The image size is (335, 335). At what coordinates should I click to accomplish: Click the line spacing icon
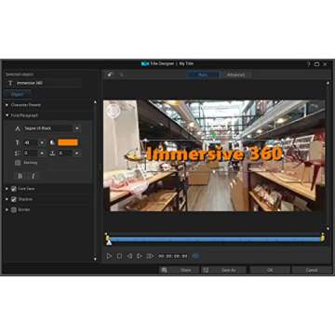click(18, 154)
